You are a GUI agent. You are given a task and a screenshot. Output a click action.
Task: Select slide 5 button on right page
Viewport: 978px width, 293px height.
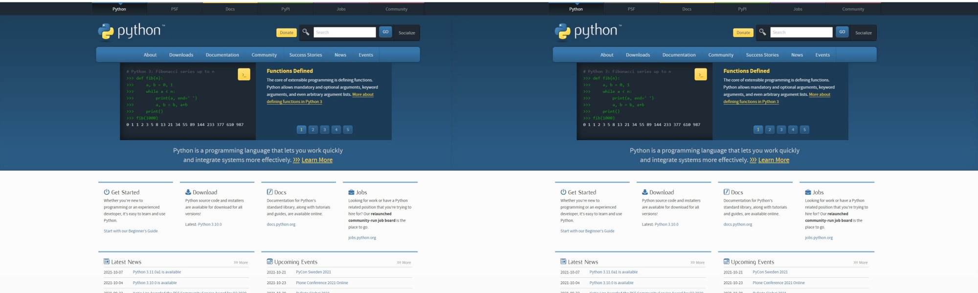[805, 129]
